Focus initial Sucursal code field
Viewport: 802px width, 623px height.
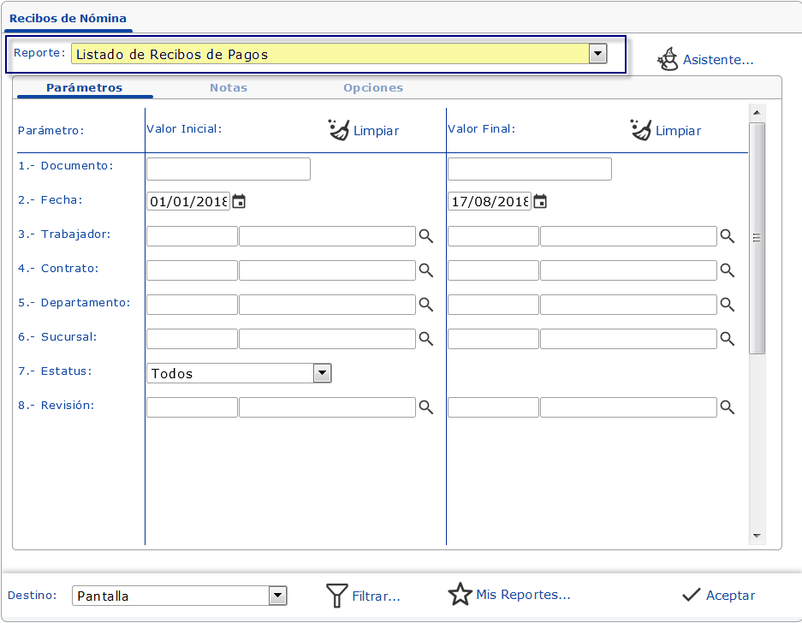pos(192,339)
